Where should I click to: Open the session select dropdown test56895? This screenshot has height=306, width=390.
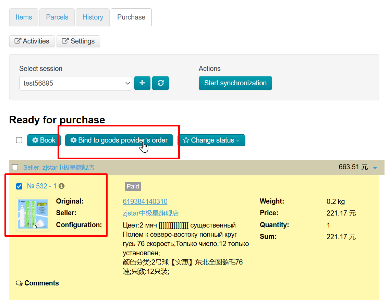(75, 83)
